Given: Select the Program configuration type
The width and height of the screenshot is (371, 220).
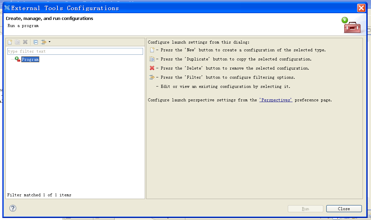Looking at the screenshot, I should [x=30, y=59].
